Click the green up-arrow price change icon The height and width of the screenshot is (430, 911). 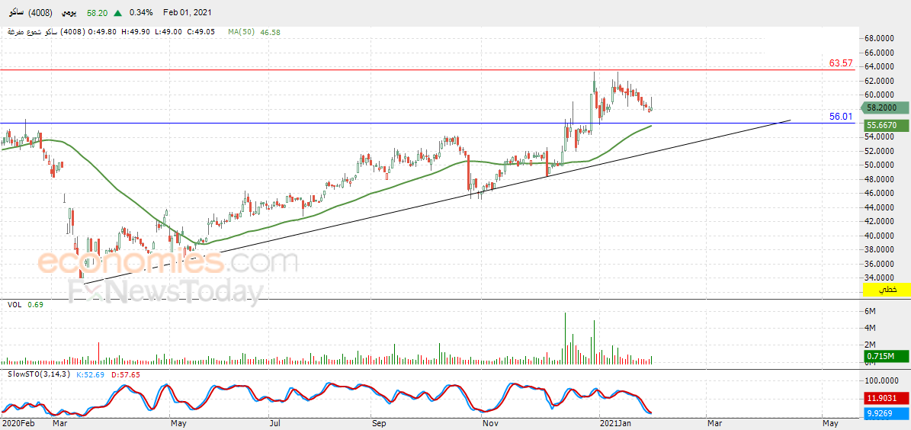(x=118, y=13)
